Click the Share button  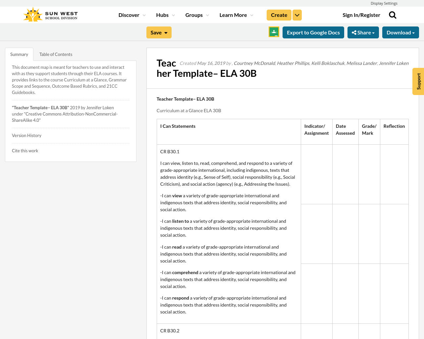point(363,32)
